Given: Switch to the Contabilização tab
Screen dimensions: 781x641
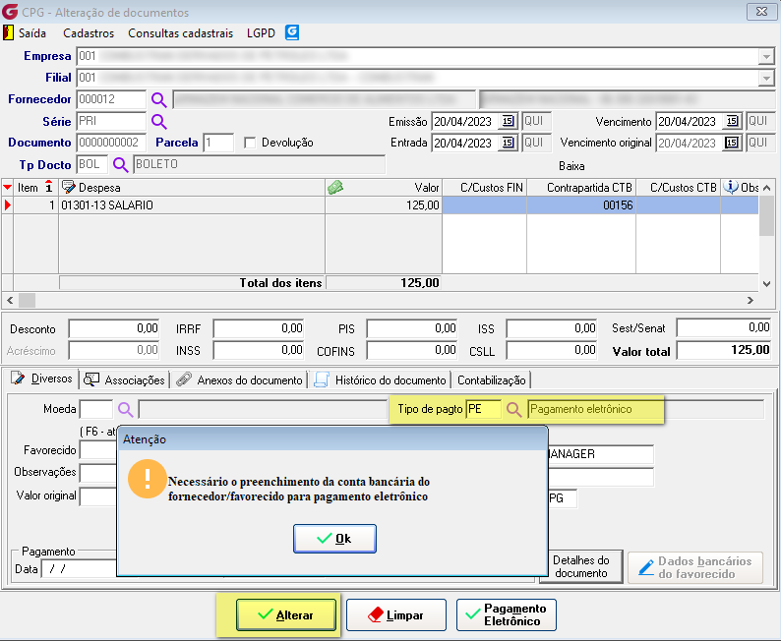Looking at the screenshot, I should click(492, 380).
